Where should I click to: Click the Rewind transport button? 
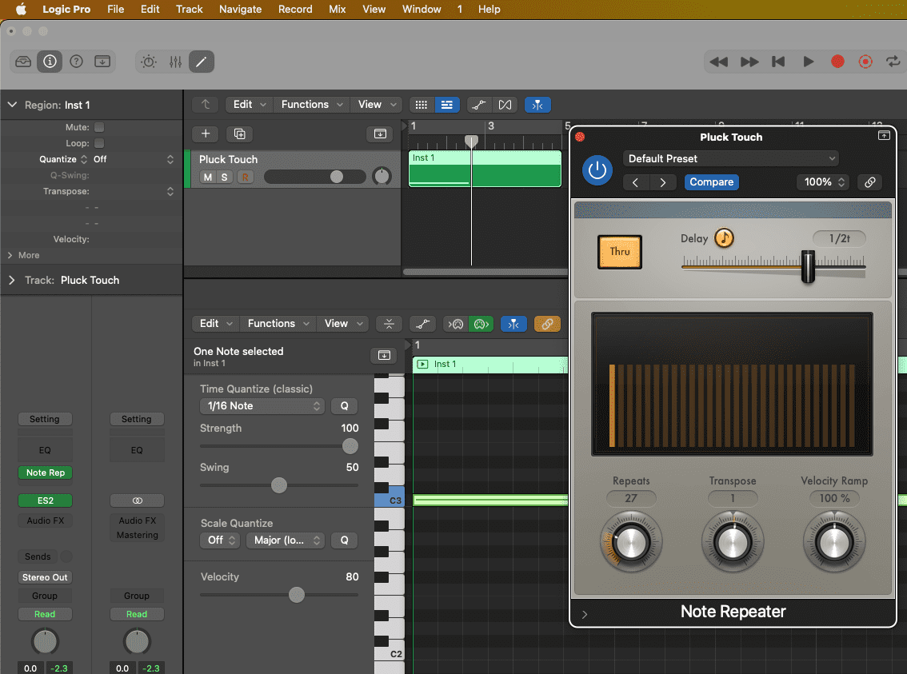[x=718, y=62]
